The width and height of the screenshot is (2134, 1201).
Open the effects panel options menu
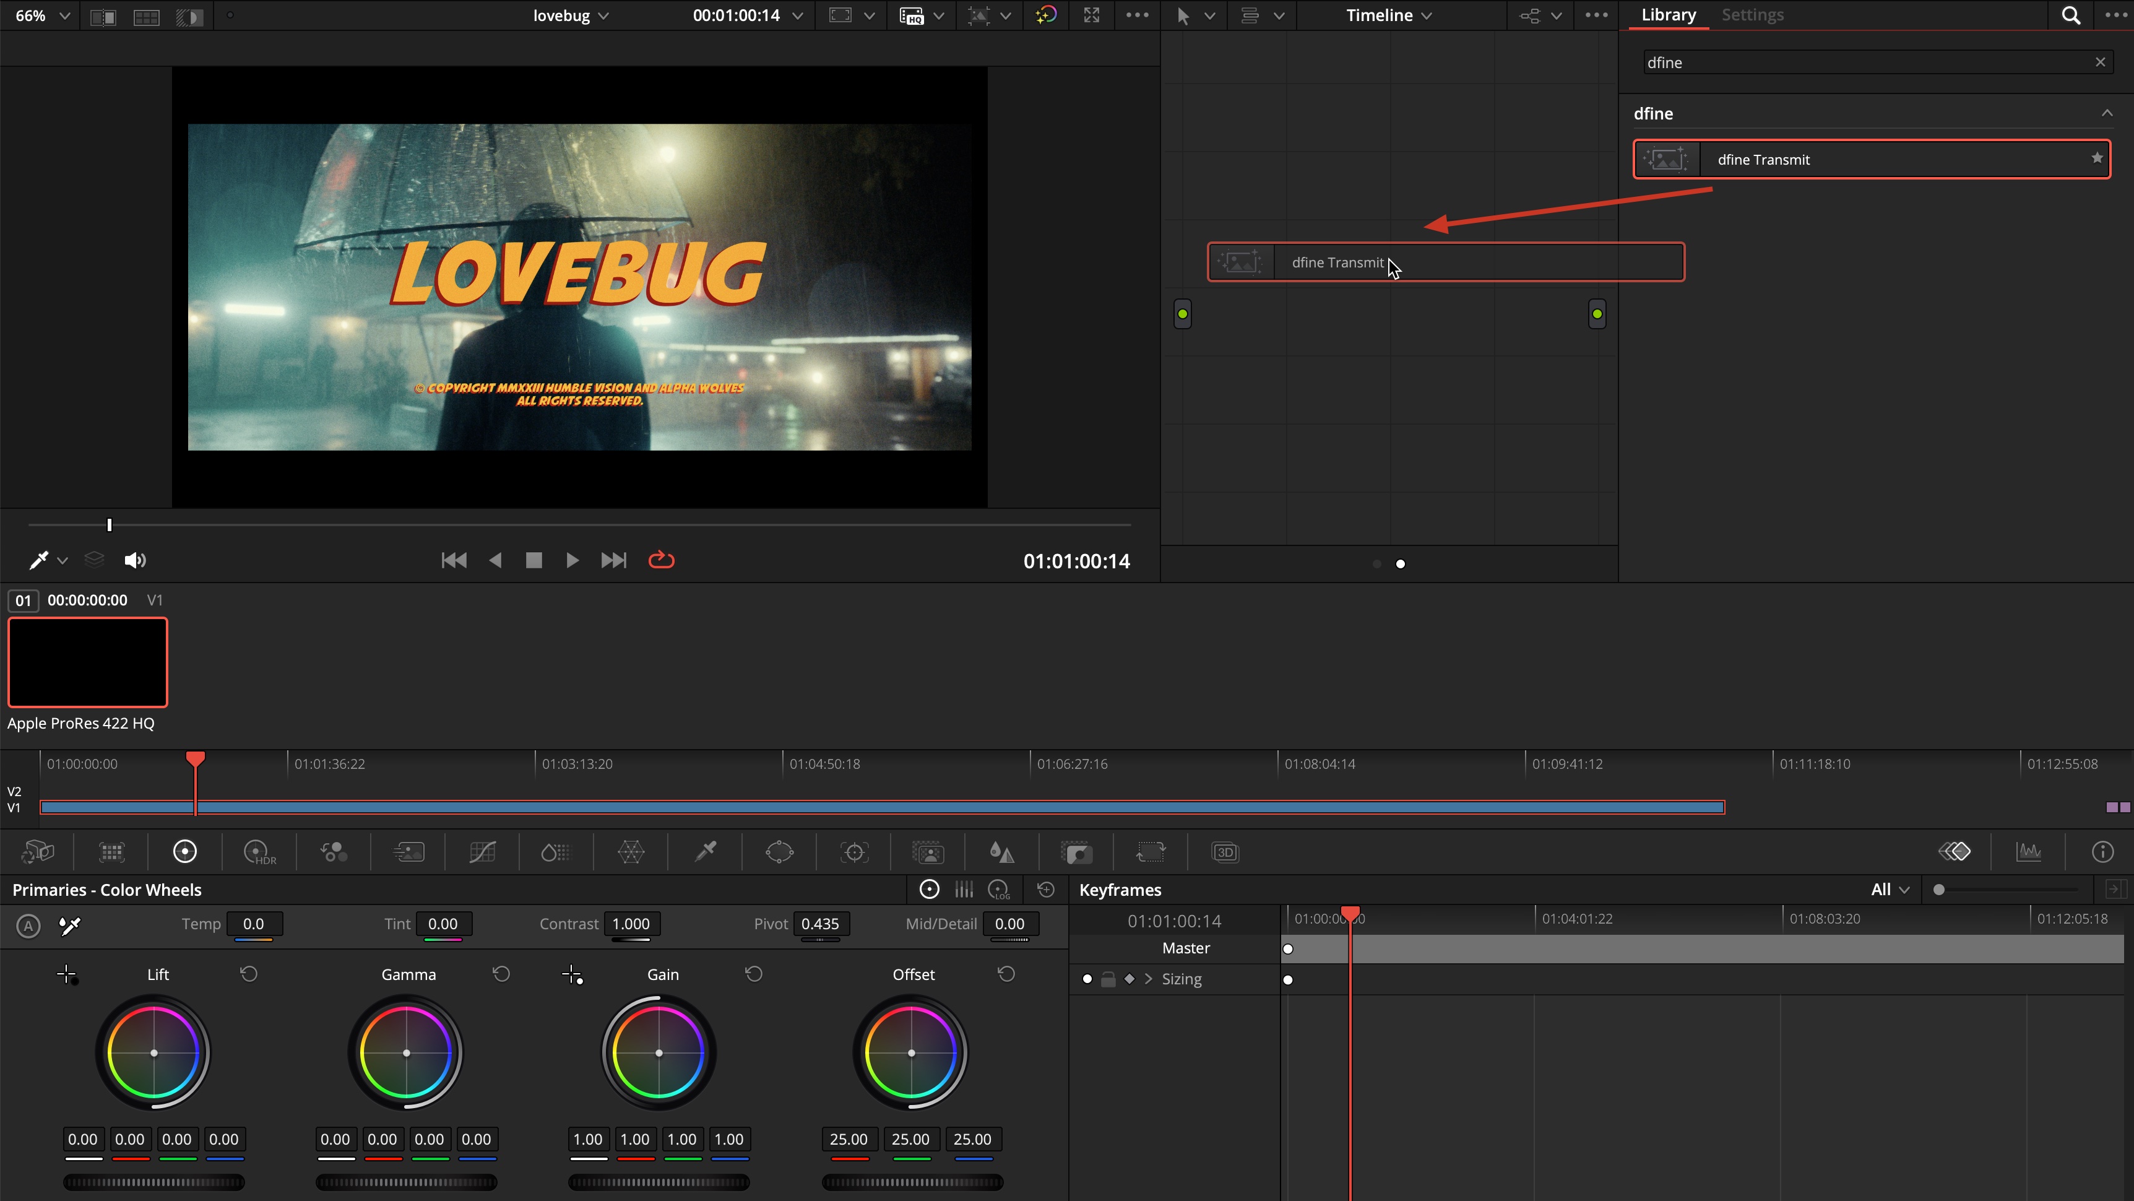(2115, 15)
